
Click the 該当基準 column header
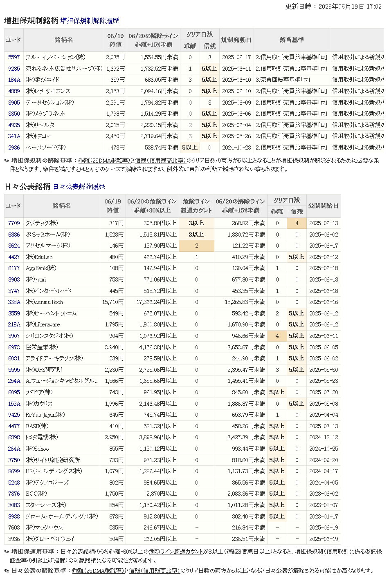click(x=292, y=40)
